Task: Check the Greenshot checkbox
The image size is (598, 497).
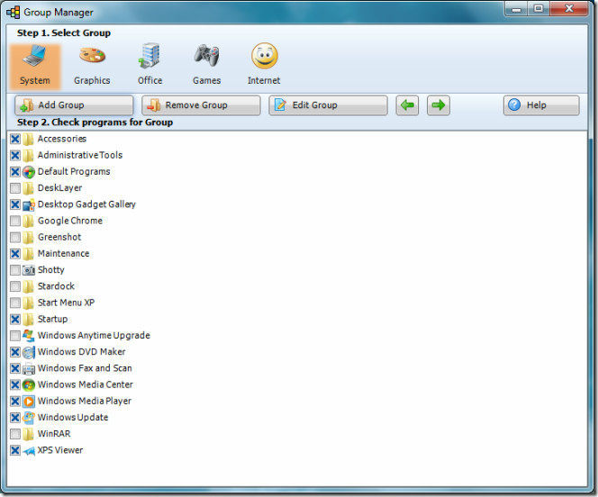Action: coord(15,238)
